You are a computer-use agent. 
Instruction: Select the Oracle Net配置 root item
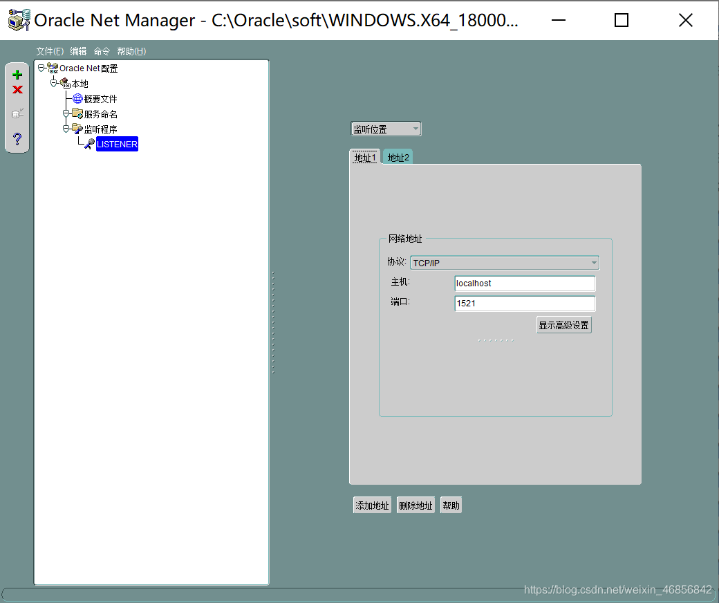tap(88, 68)
